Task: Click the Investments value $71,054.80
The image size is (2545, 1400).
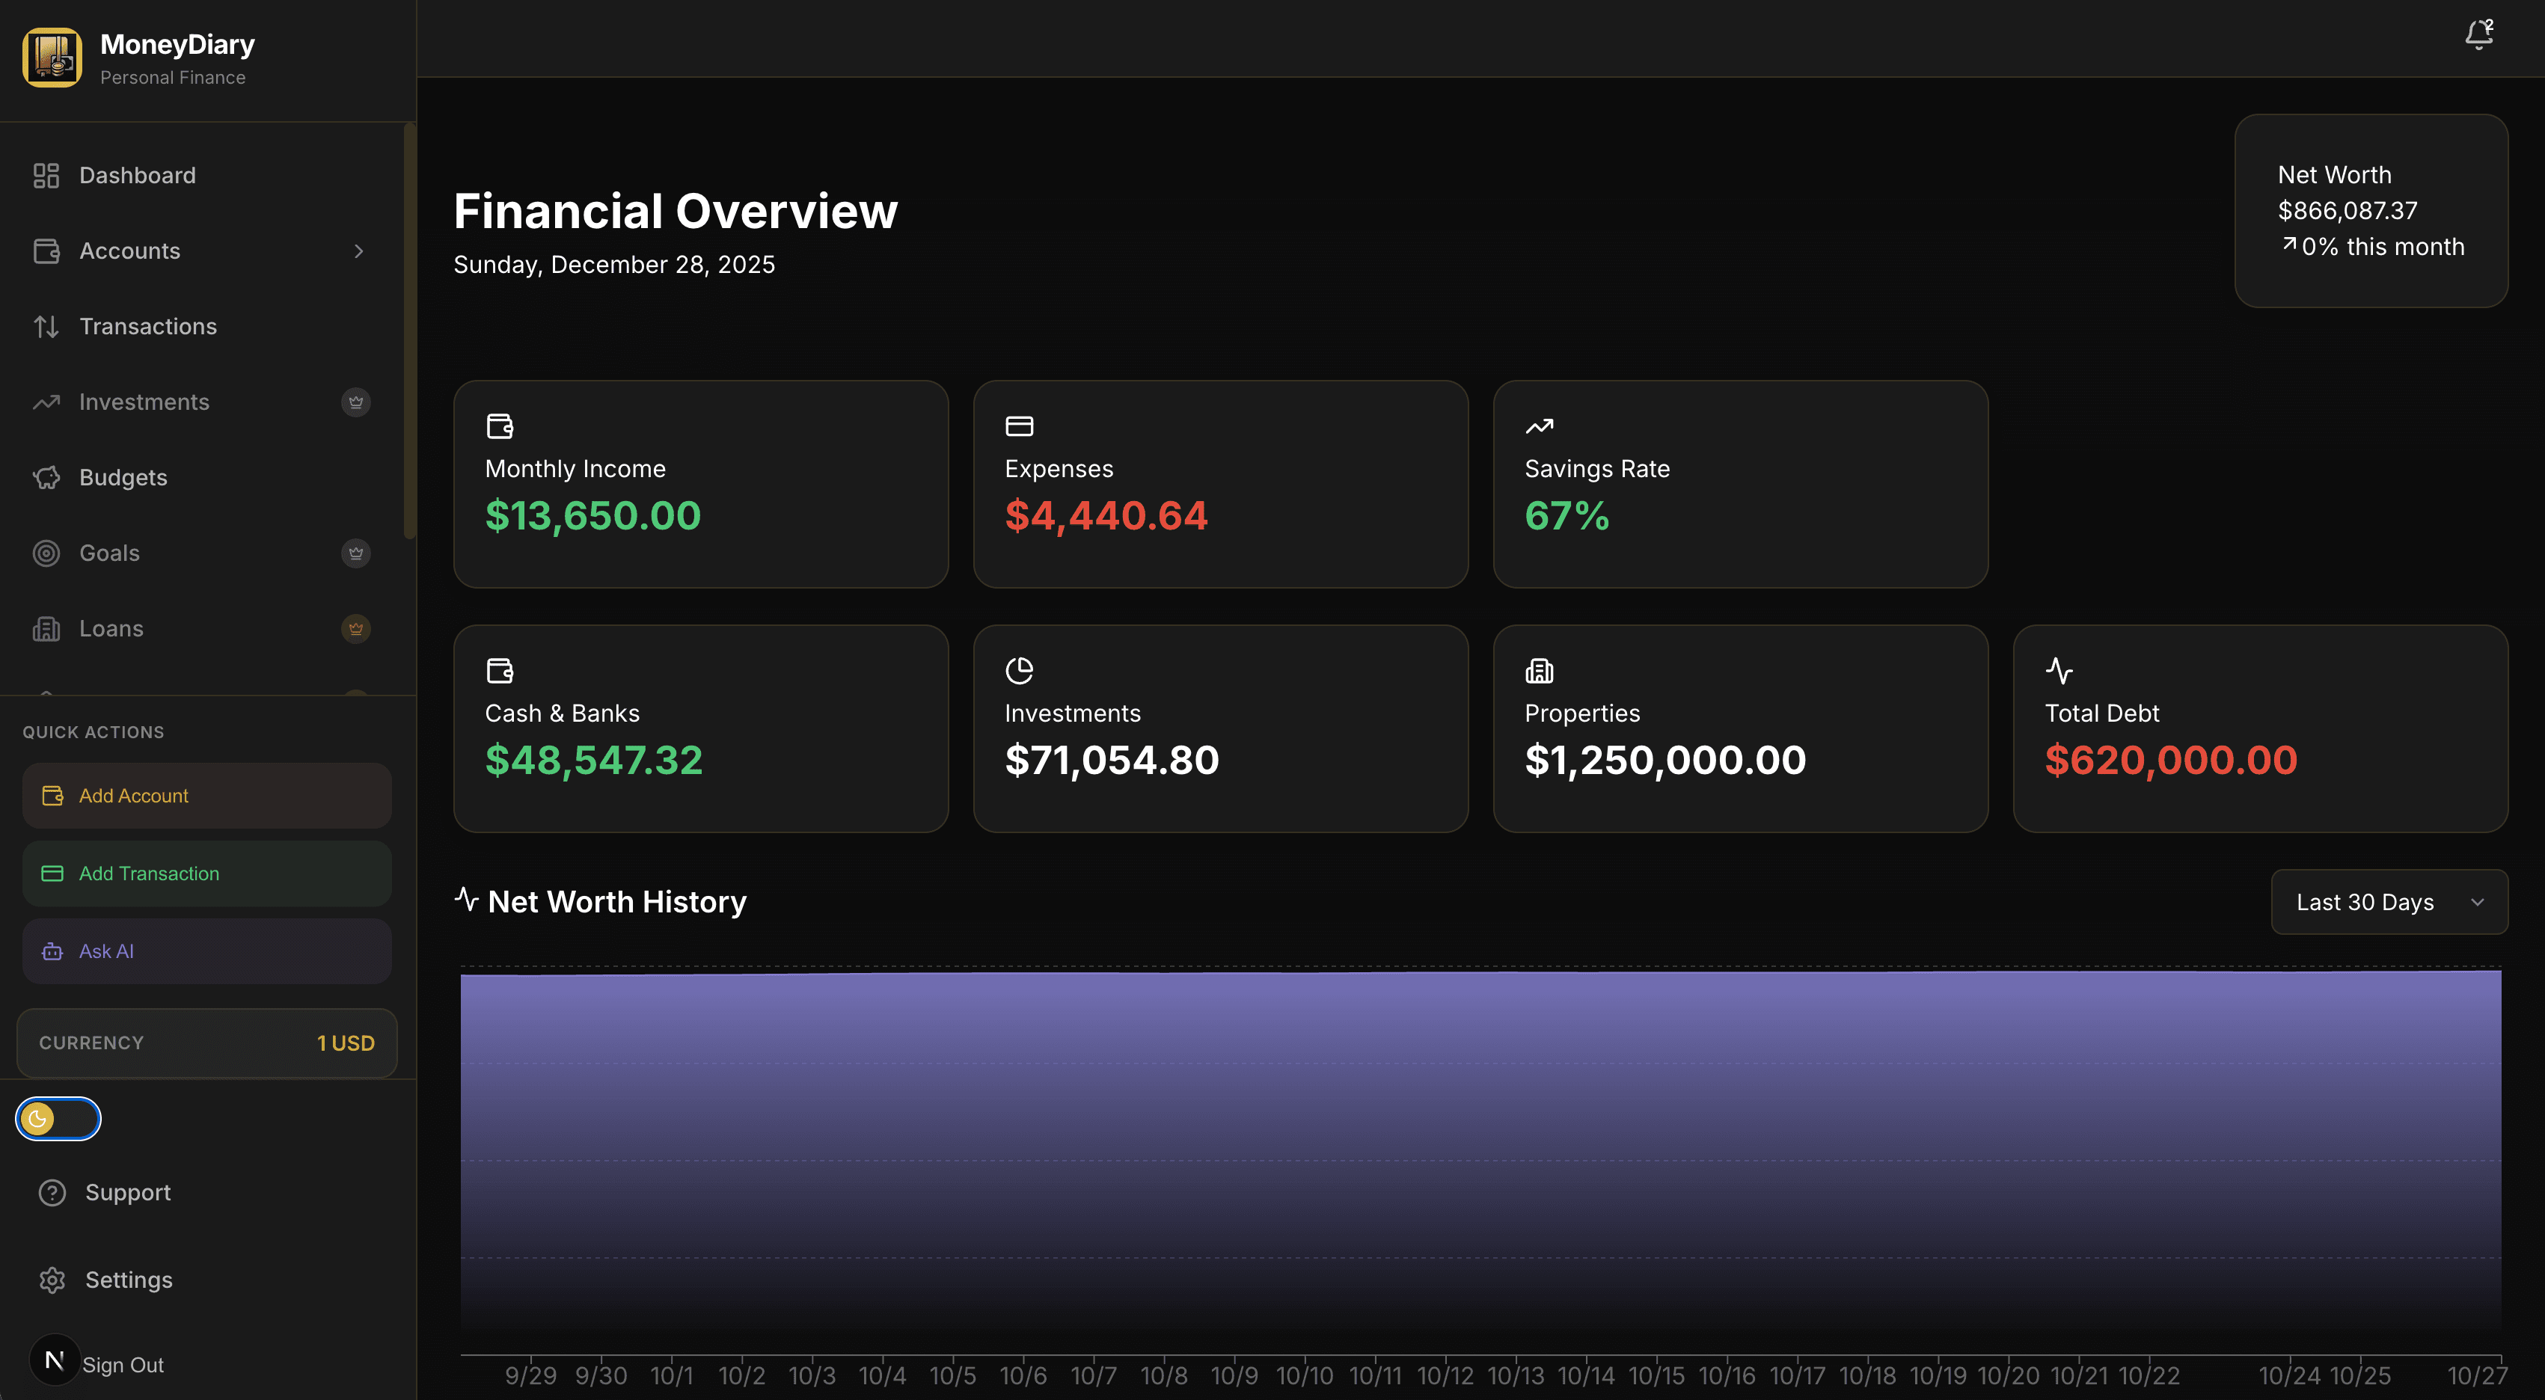Action: (1112, 760)
